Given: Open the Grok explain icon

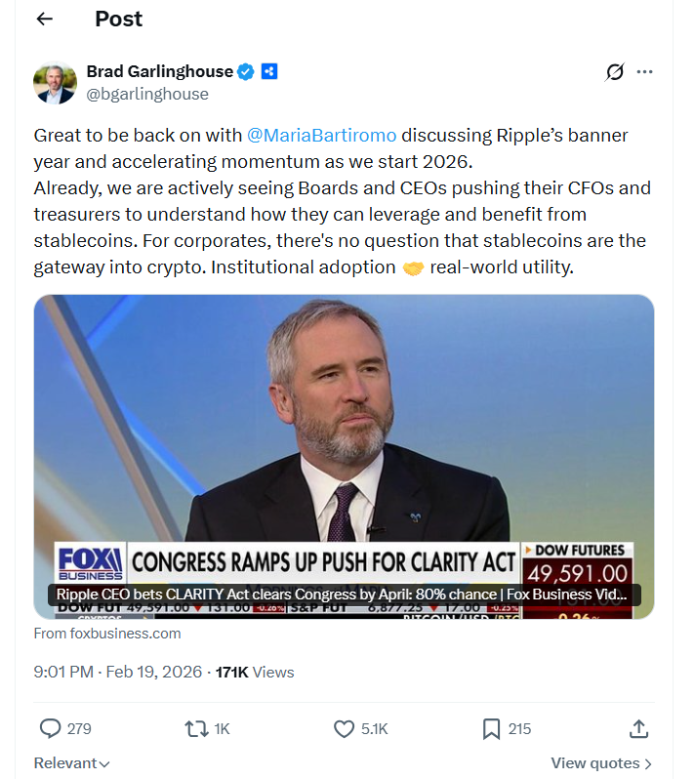Looking at the screenshot, I should pos(614,71).
